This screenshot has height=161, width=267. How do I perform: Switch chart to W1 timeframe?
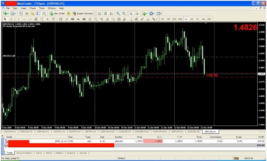point(203,19)
